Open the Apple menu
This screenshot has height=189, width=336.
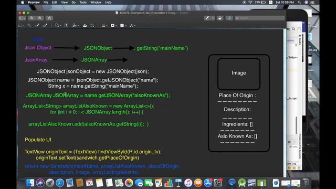22,2
